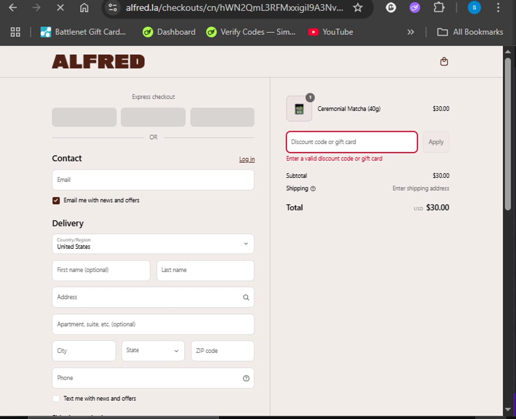This screenshot has height=419, width=516.
Task: Stop page loading with X button
Action: point(60,8)
